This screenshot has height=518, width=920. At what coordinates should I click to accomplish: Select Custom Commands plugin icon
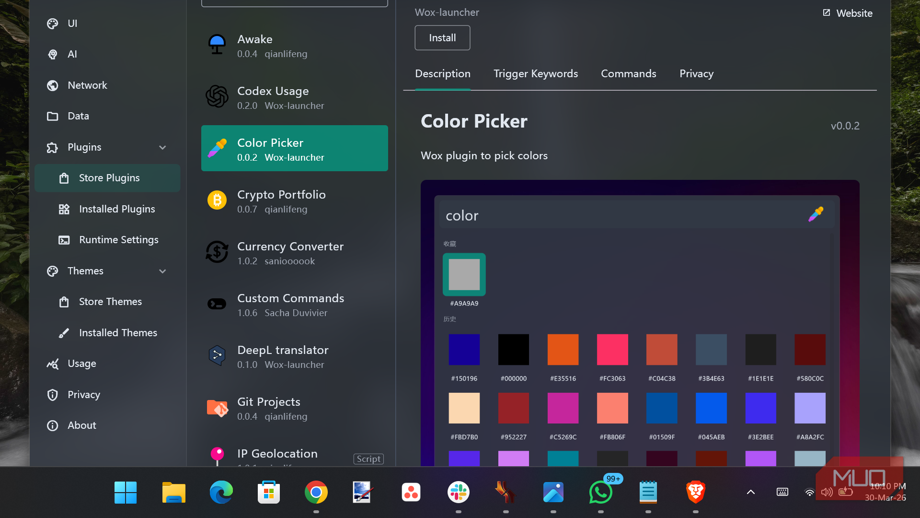pos(217,304)
